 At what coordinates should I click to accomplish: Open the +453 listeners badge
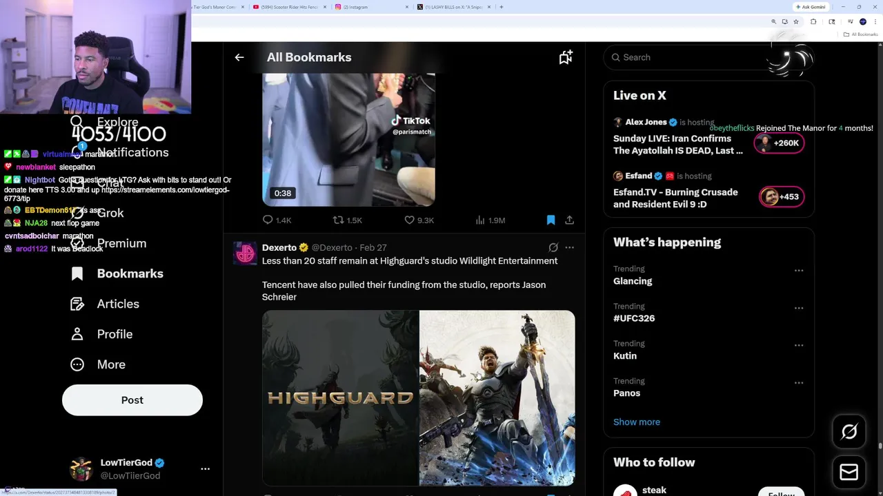pos(782,197)
